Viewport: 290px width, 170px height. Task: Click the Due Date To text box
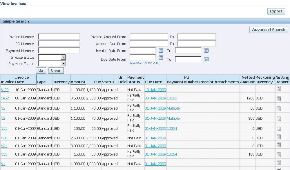tap(188, 59)
